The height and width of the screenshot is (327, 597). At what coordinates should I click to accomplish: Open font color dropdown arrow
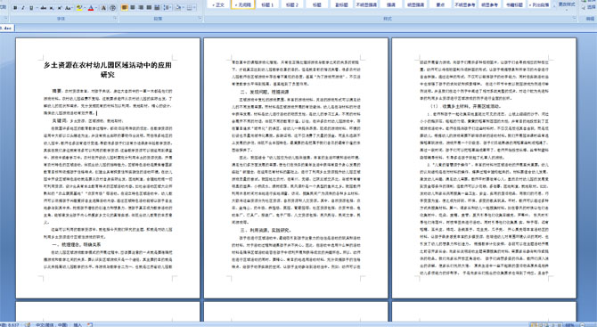[96, 8]
